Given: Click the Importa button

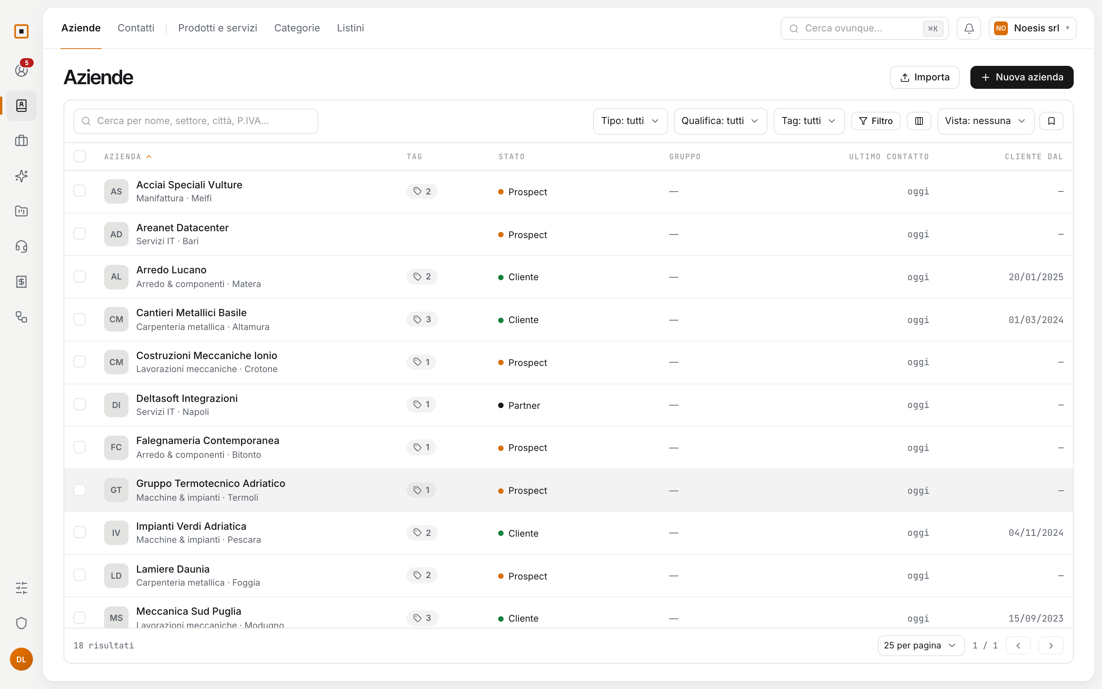Looking at the screenshot, I should click(924, 77).
